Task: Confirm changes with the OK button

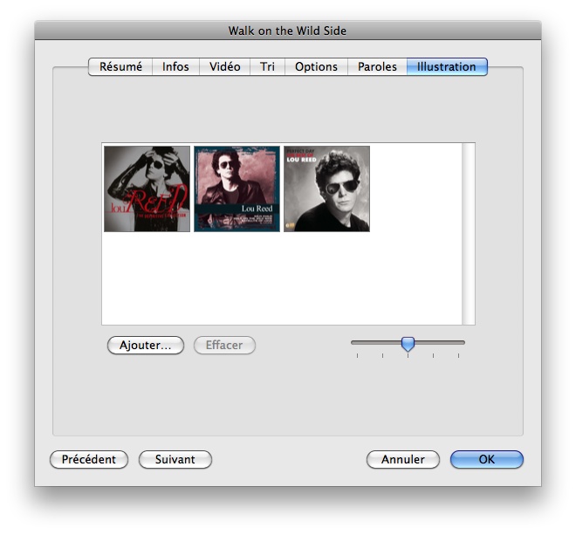Action: point(486,460)
